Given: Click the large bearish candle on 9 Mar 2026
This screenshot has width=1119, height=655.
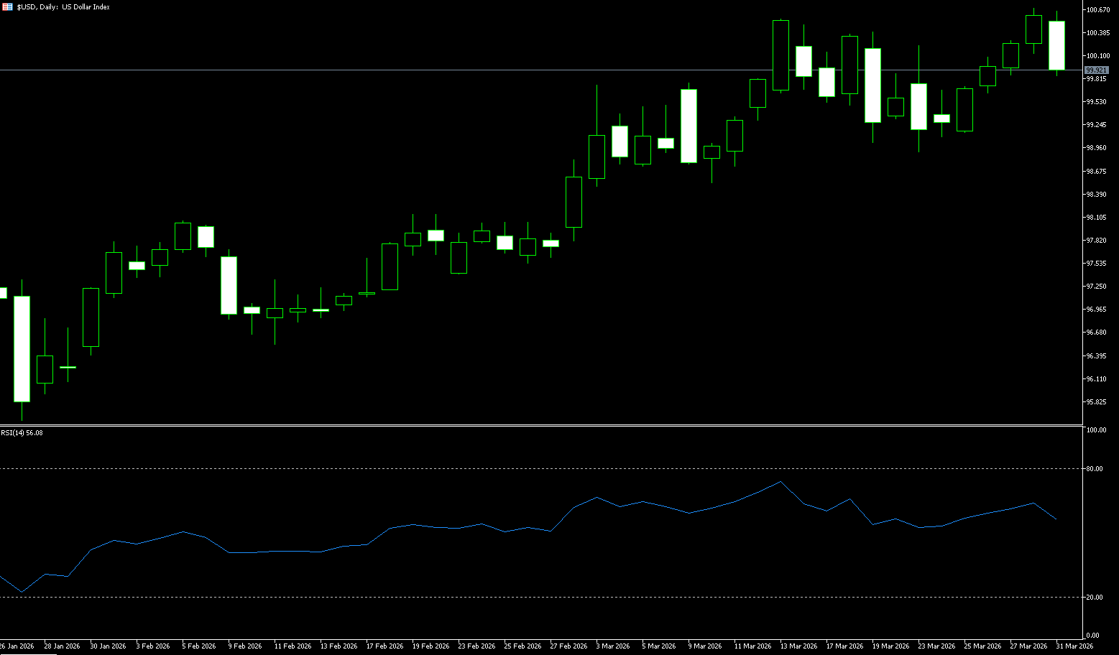Looking at the screenshot, I should point(689,126).
